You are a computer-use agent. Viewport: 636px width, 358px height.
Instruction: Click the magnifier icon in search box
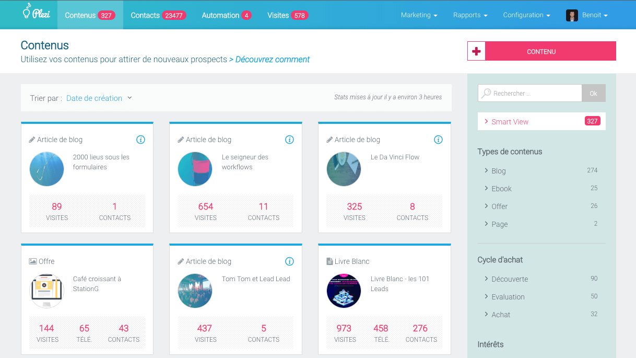click(x=486, y=93)
